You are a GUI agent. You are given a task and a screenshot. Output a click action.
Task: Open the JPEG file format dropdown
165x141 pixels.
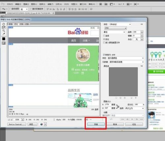coord(115,28)
